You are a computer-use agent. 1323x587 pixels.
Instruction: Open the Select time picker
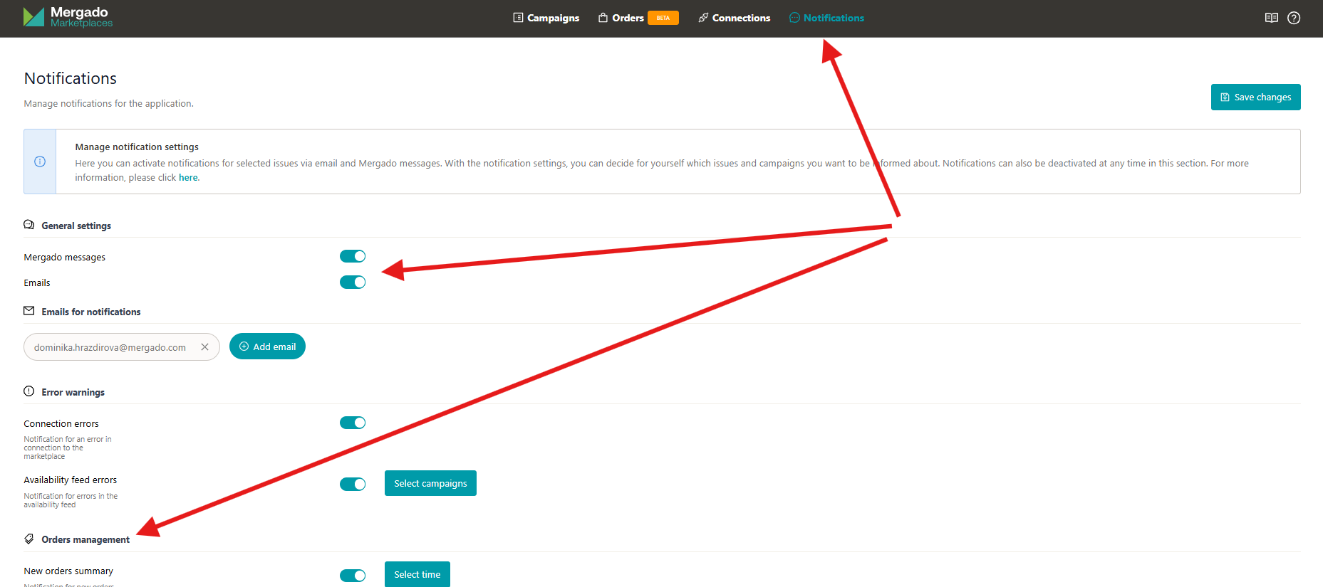pyautogui.click(x=417, y=574)
